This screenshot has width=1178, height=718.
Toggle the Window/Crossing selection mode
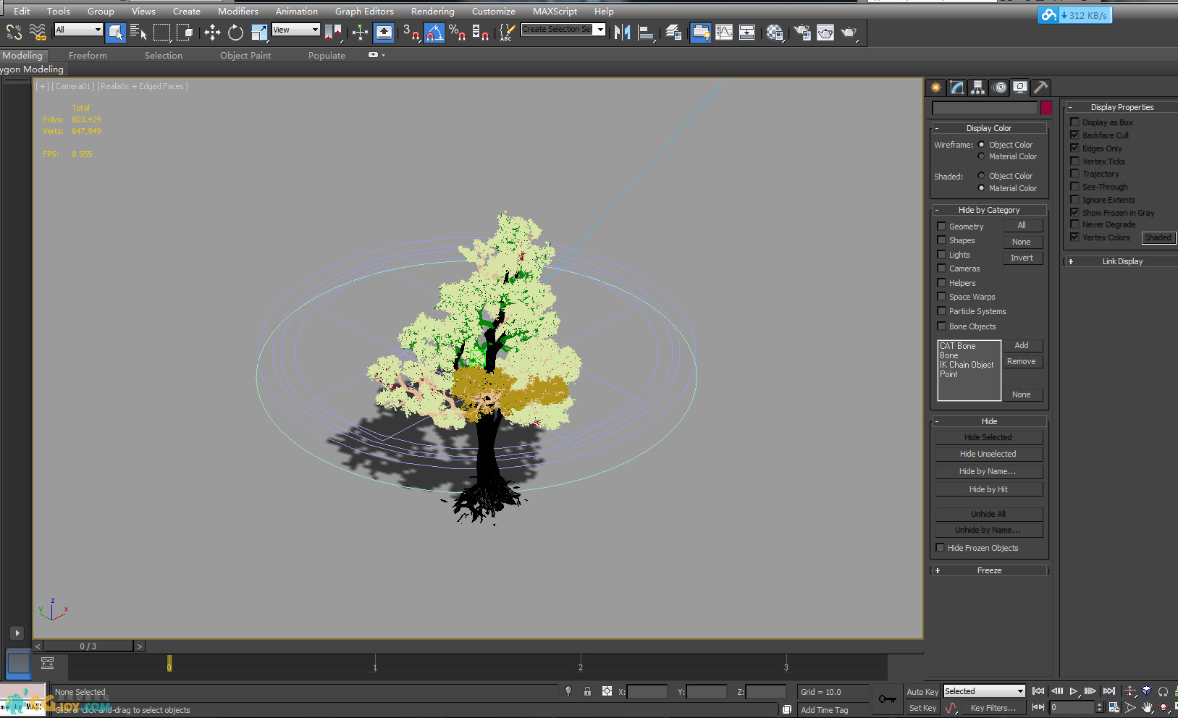(185, 32)
